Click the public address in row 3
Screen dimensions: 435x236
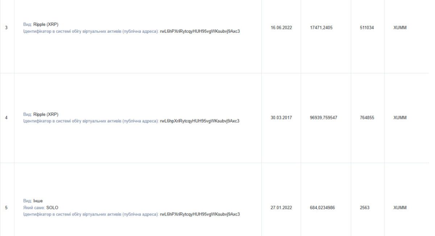click(200, 31)
